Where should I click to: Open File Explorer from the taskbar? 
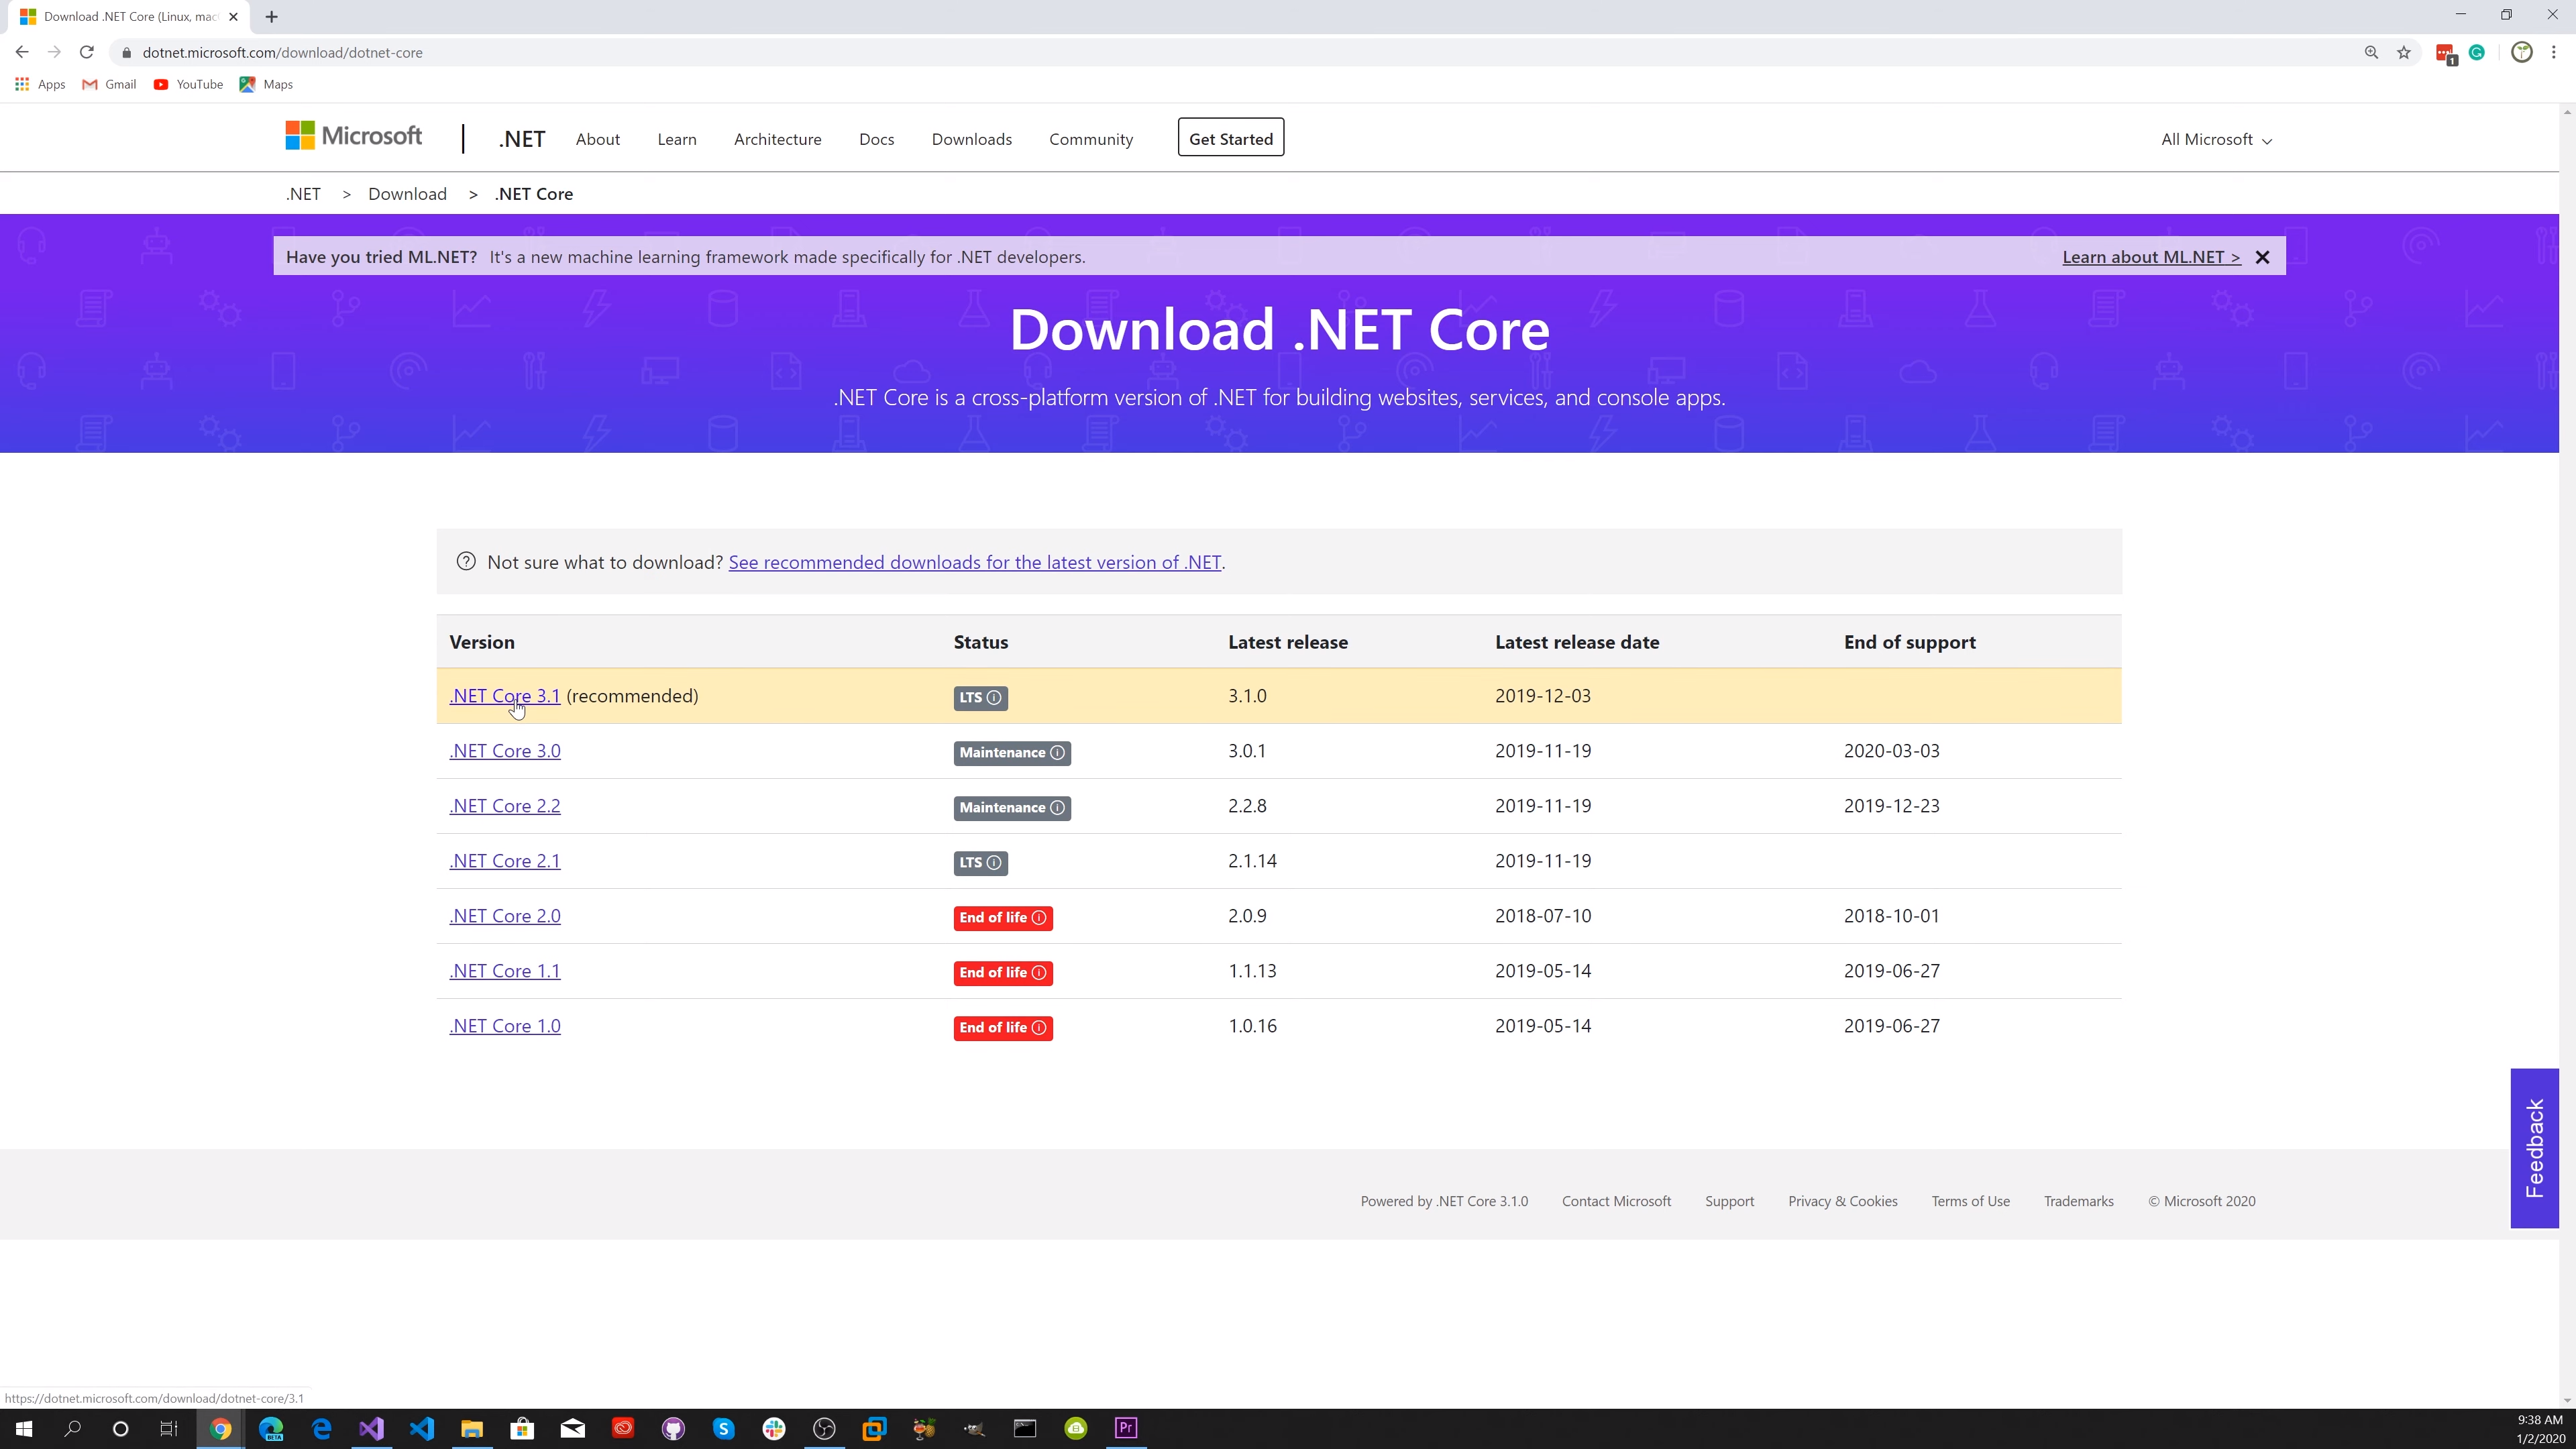click(x=472, y=1428)
